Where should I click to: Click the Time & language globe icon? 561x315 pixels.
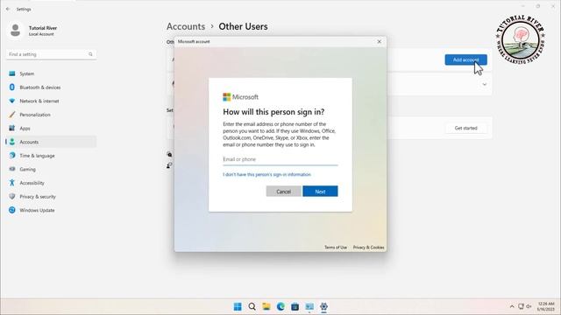tap(12, 156)
